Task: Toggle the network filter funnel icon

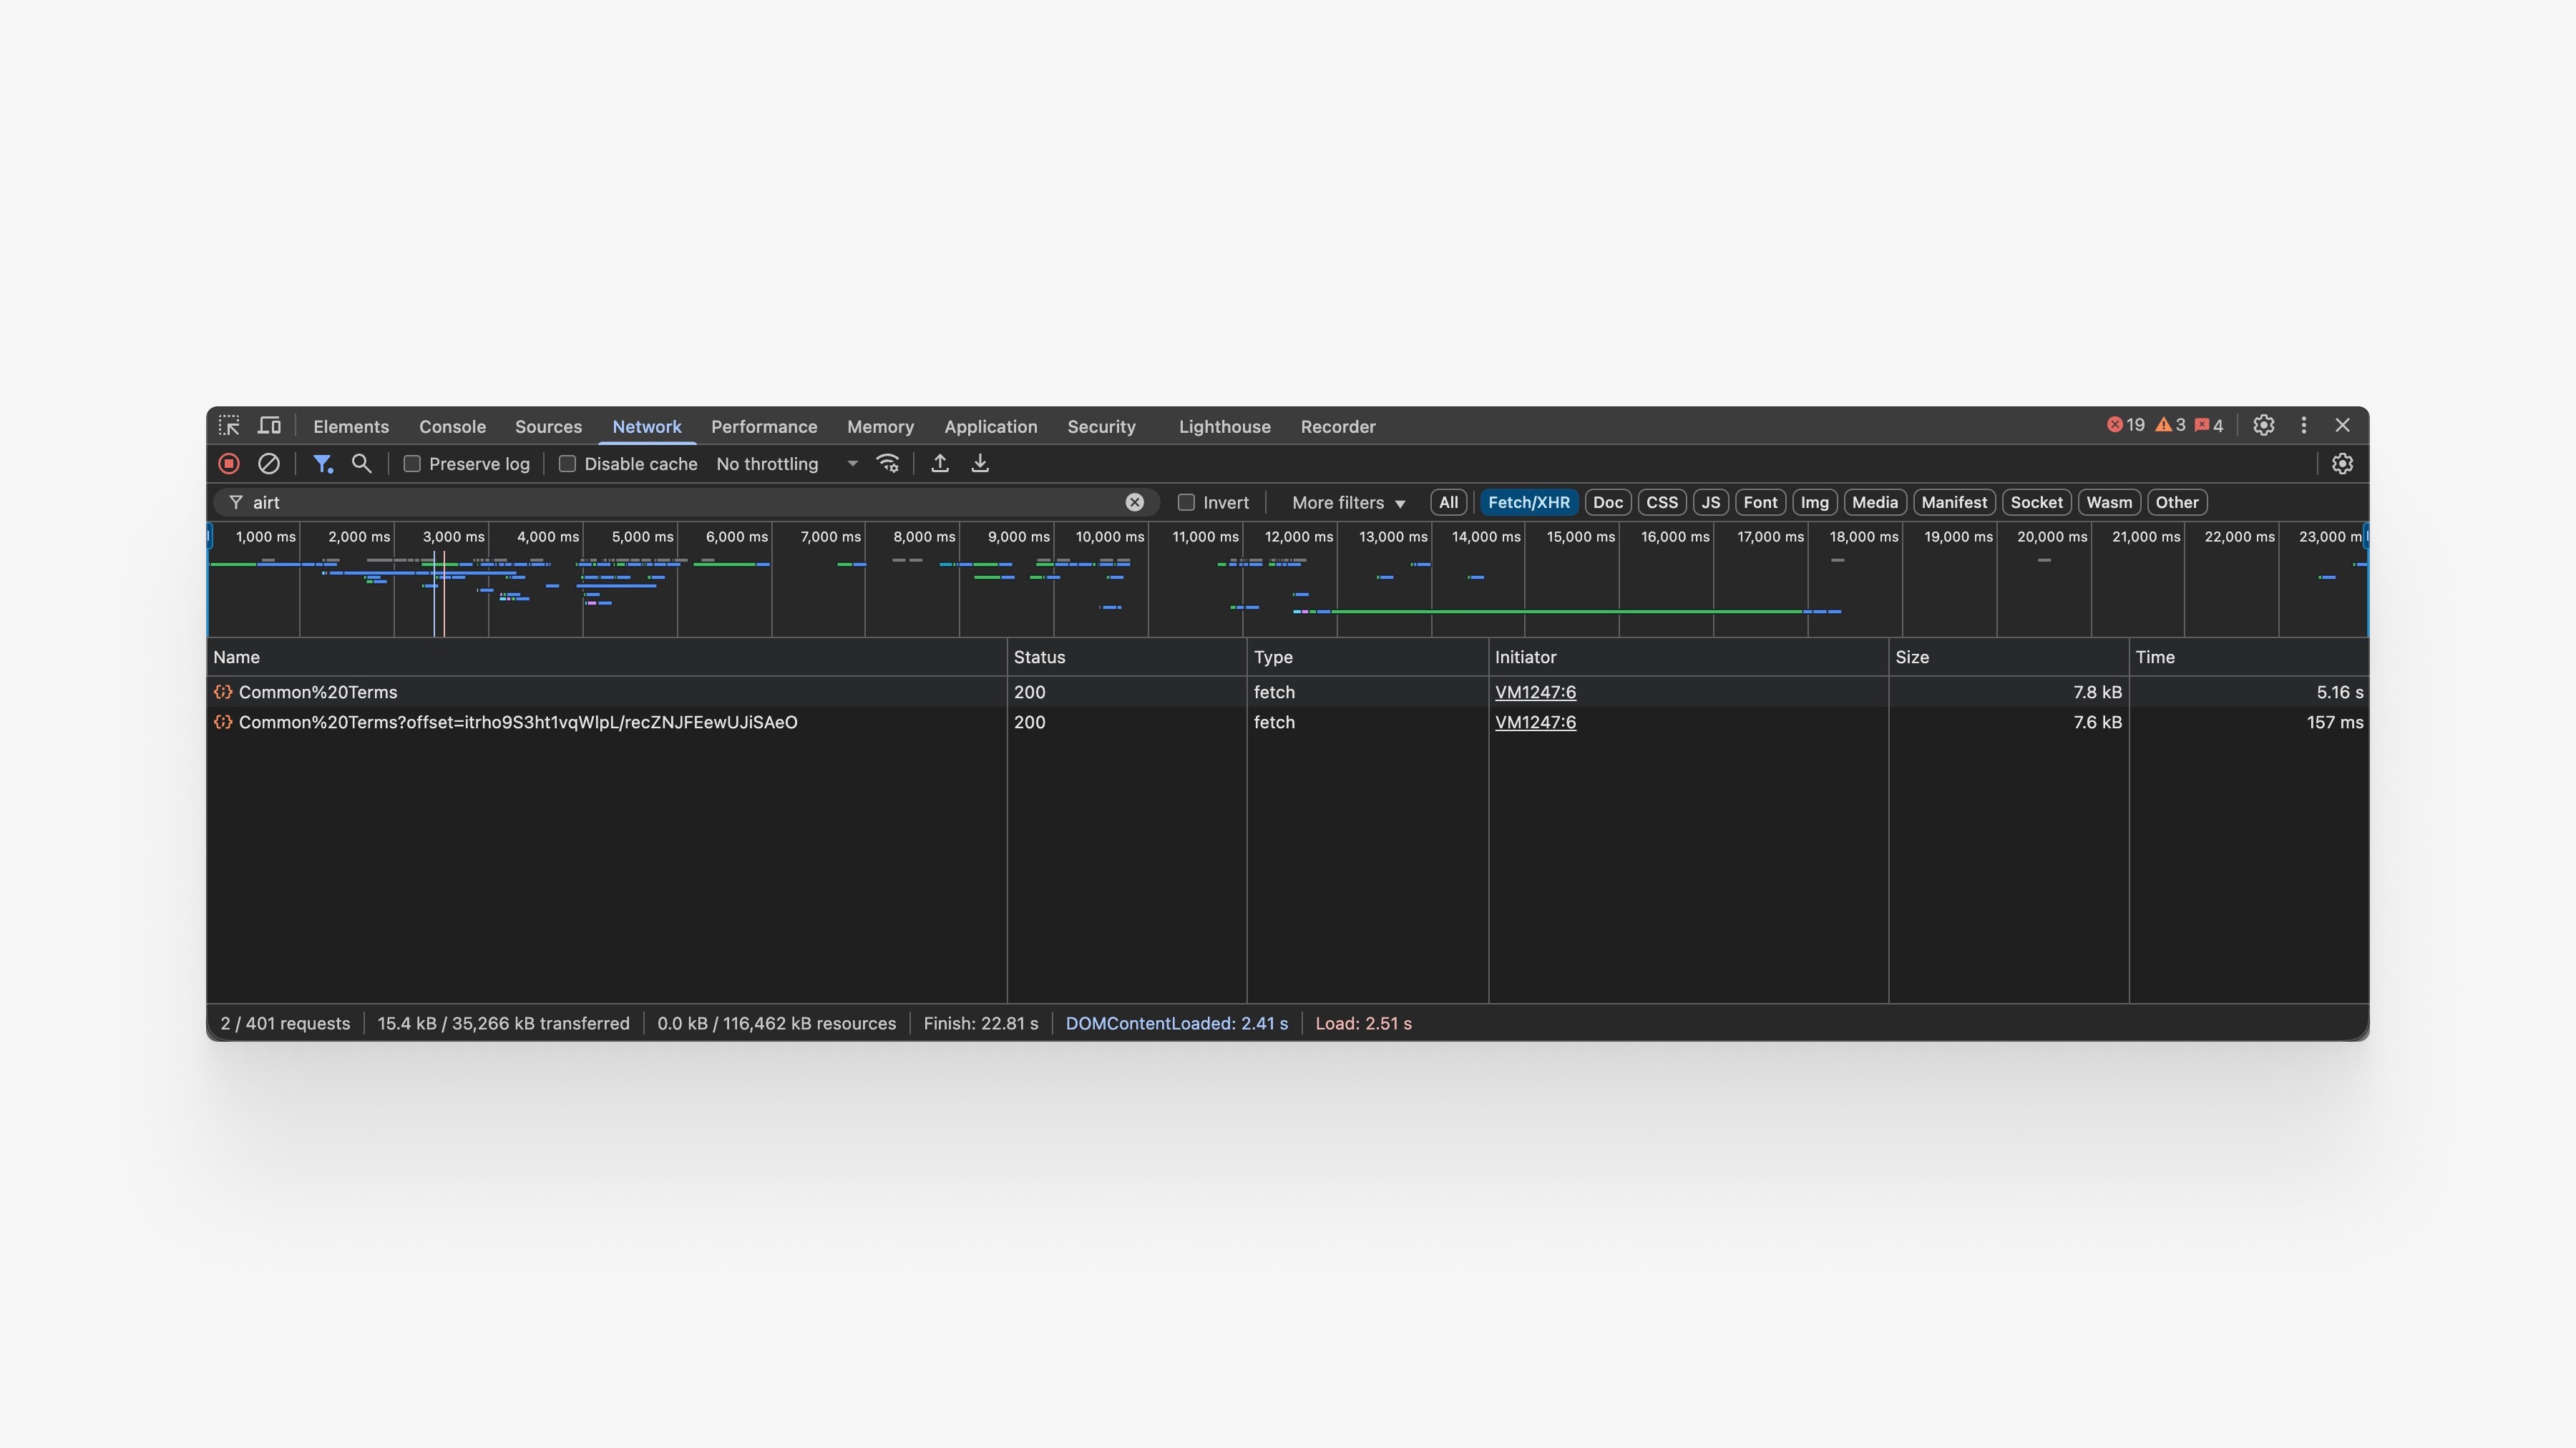Action: click(x=322, y=464)
